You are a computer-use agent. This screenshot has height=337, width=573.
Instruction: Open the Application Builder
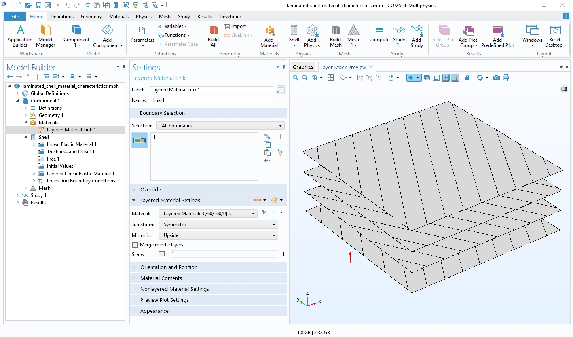(20, 36)
